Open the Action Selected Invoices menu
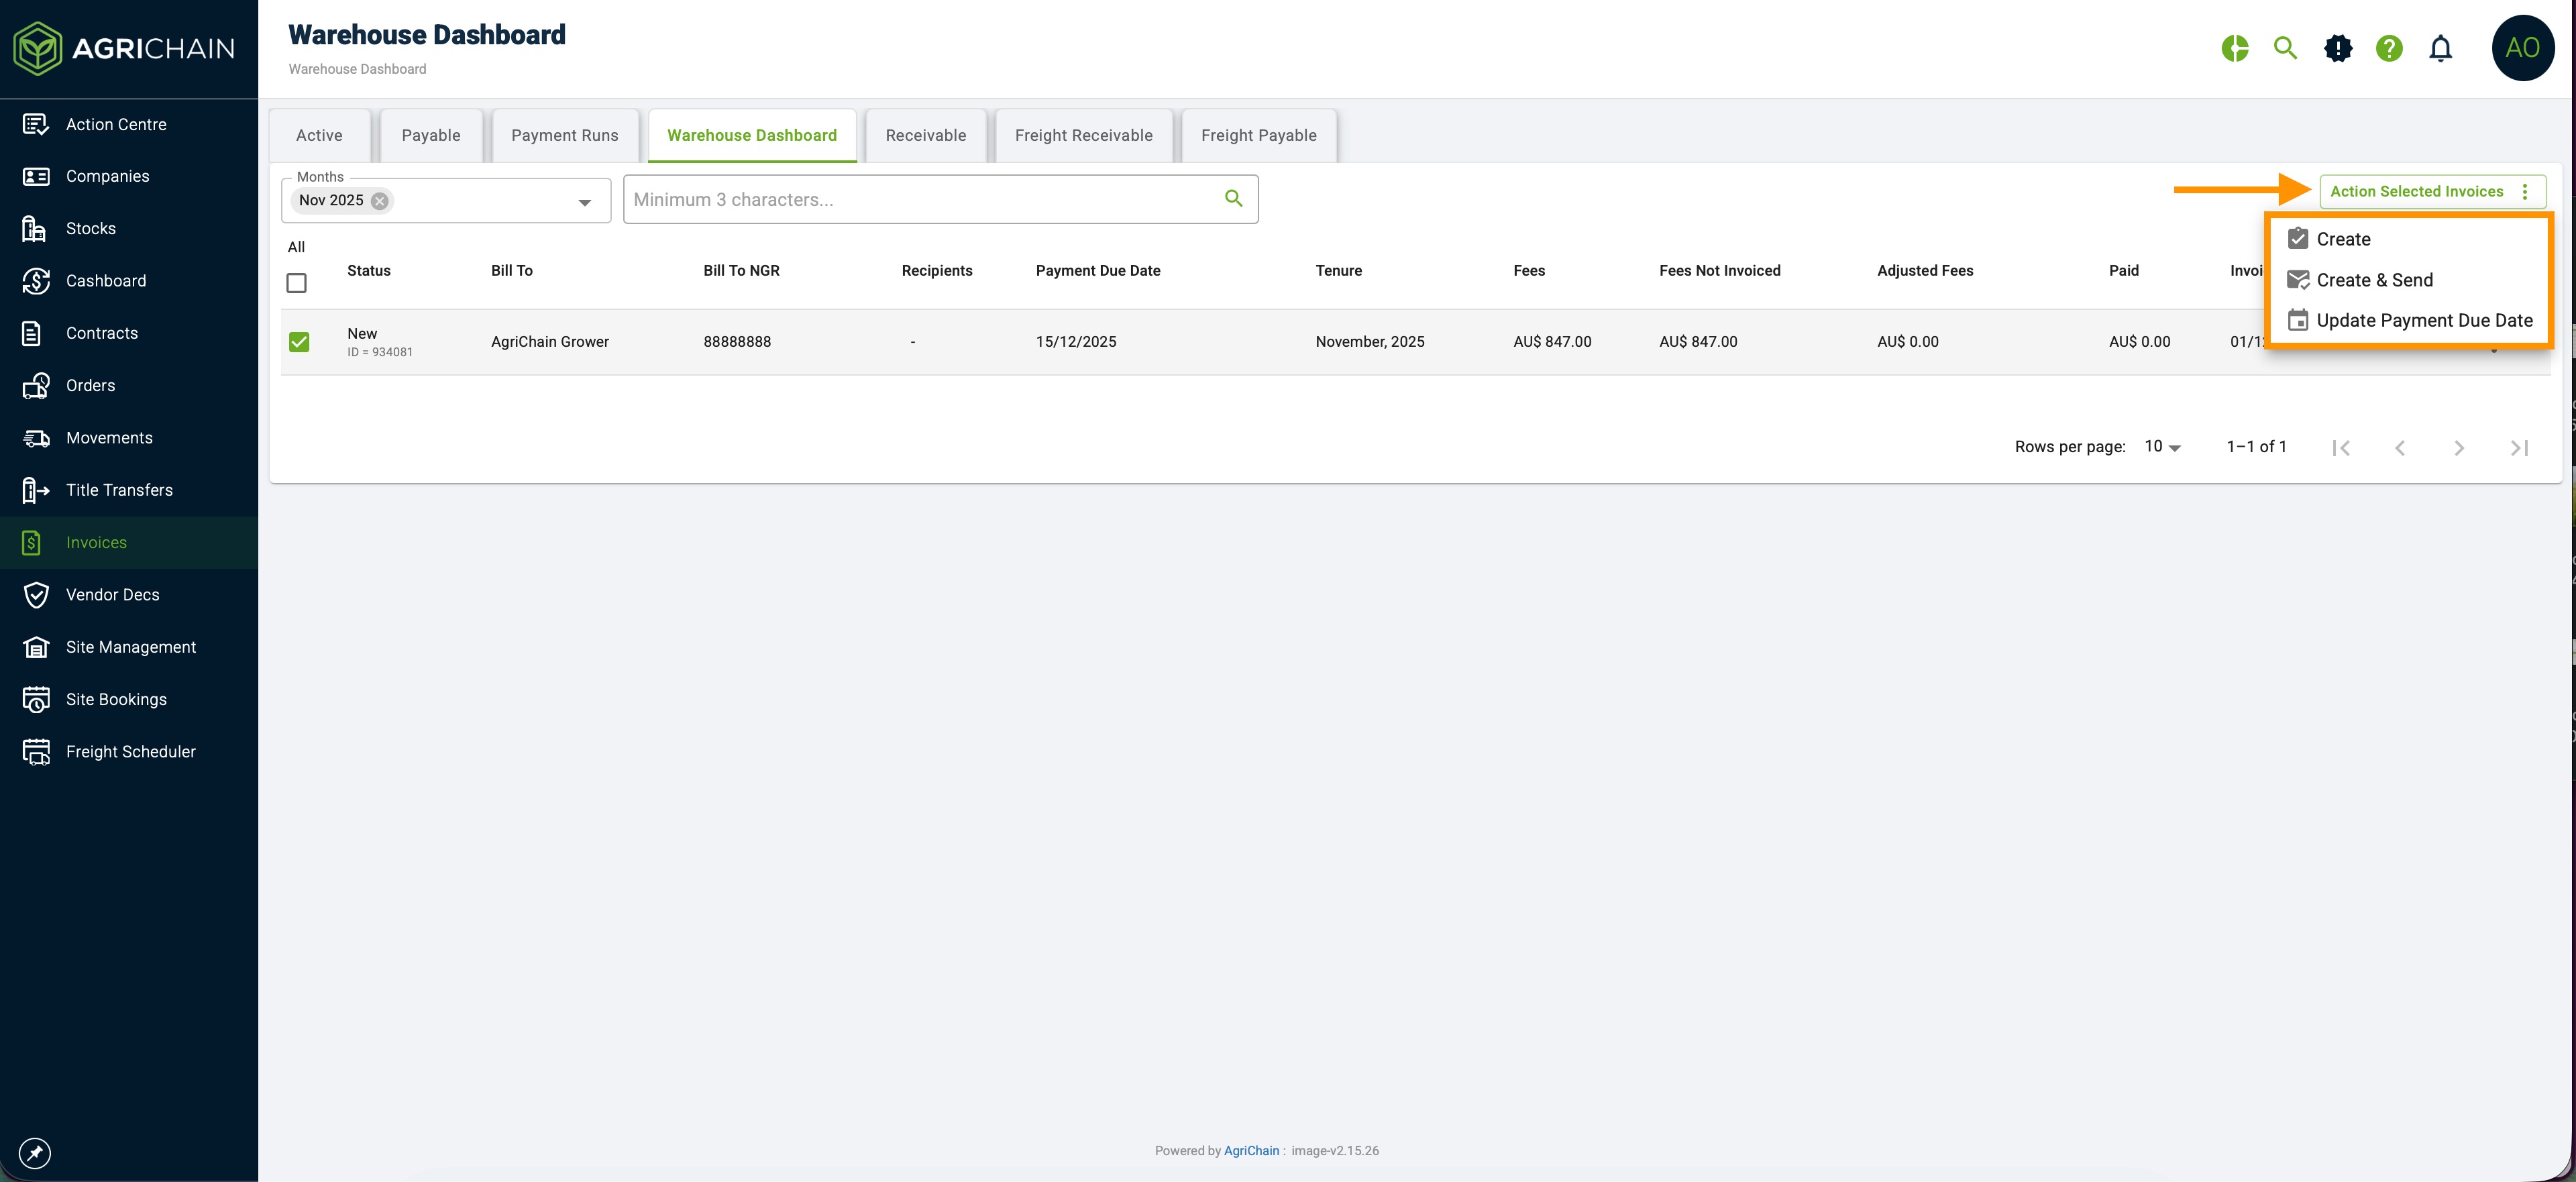 tap(2430, 191)
